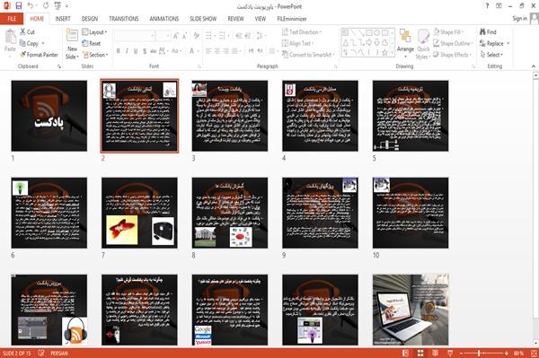The image size is (539, 358).
Task: Open the ANIMATIONS tab
Action: click(x=164, y=19)
